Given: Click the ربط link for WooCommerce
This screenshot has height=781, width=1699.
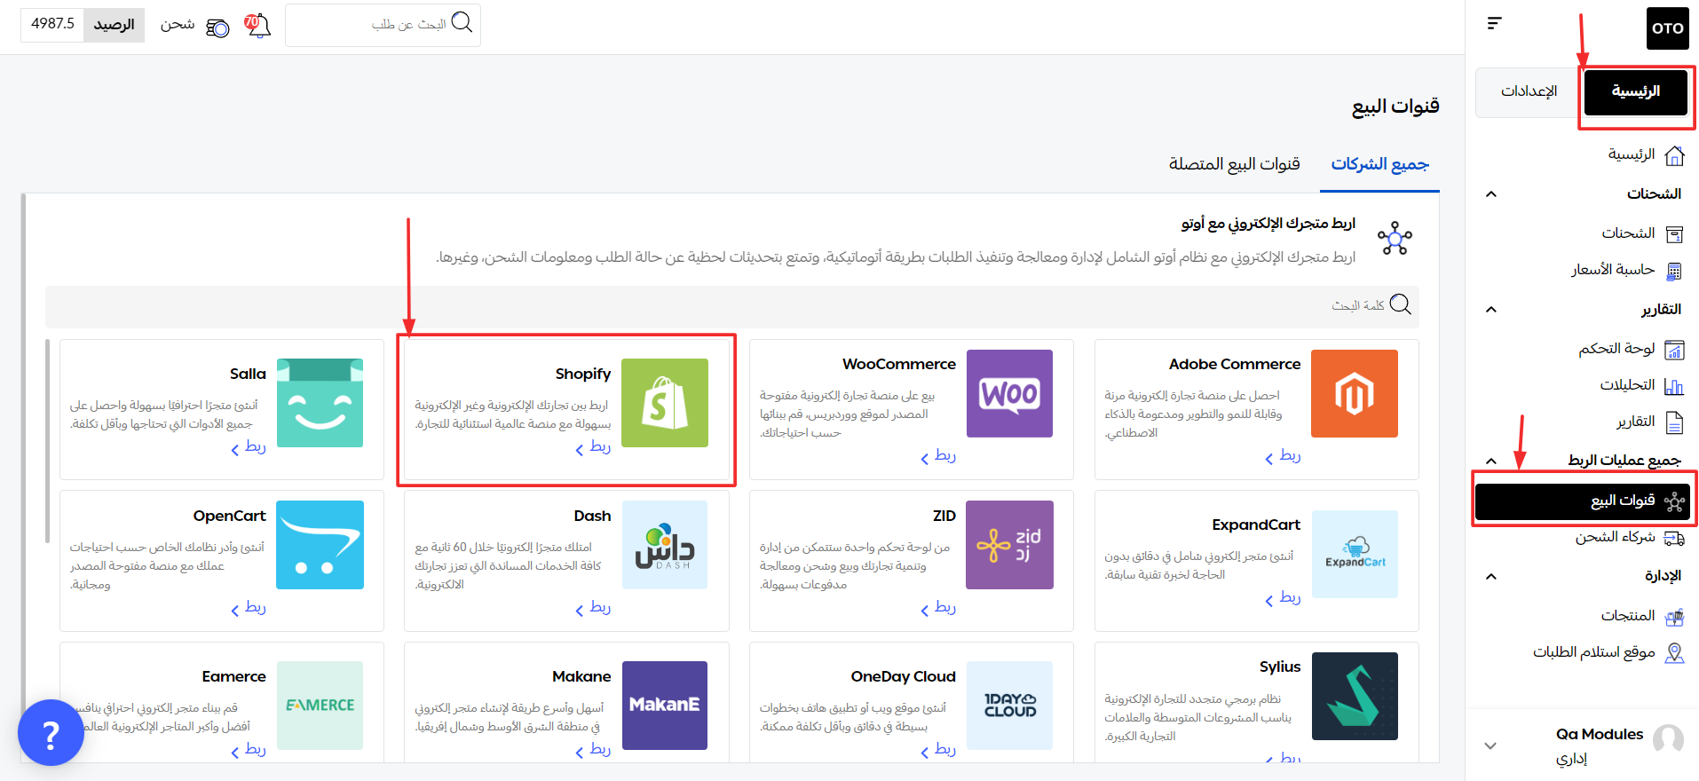Looking at the screenshot, I should [938, 456].
